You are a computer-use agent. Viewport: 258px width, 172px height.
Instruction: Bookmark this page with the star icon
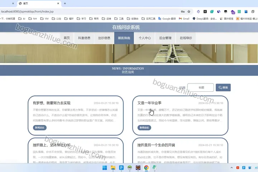click(189, 11)
